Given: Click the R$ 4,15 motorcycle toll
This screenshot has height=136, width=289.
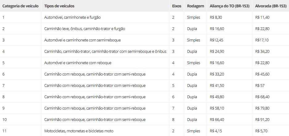Looking at the screenshot, I should pyautogui.click(x=216, y=131).
